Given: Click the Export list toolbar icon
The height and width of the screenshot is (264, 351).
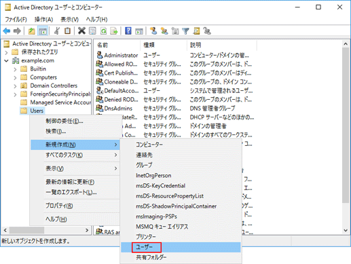Looking at the screenshot, I should (114, 31).
